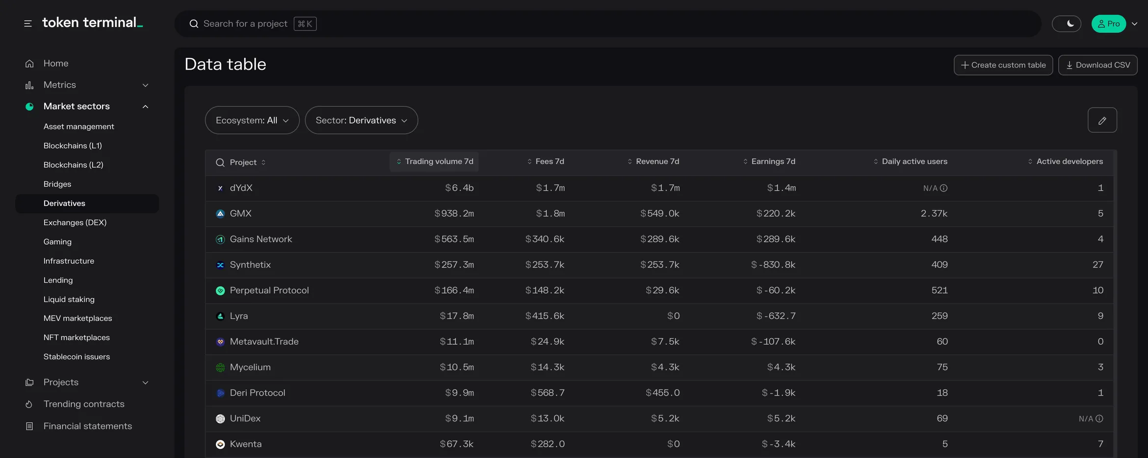Viewport: 1148px width, 458px height.
Task: Expand the Metrics section chevron
Action: (145, 85)
